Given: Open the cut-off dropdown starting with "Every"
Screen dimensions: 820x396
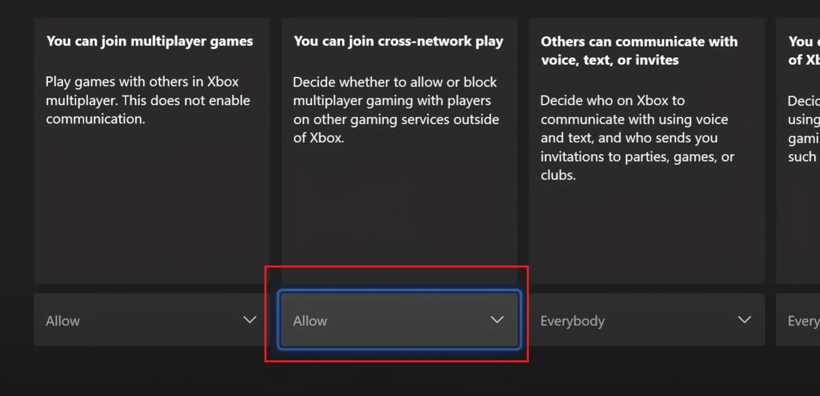Looking at the screenshot, I should tap(798, 320).
